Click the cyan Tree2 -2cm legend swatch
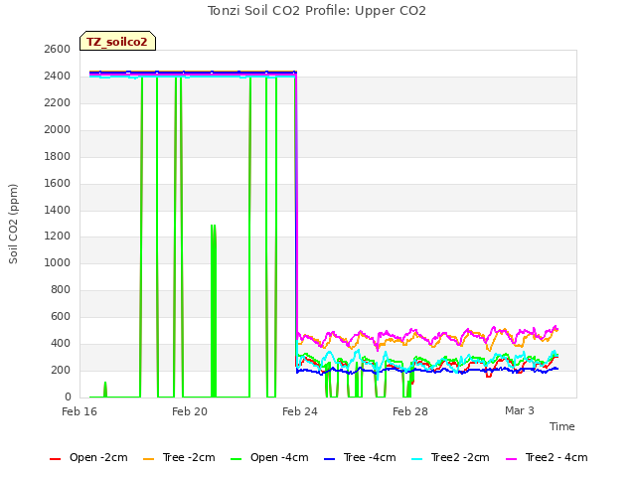Image resolution: width=636 pixels, height=477 pixels. point(416,459)
